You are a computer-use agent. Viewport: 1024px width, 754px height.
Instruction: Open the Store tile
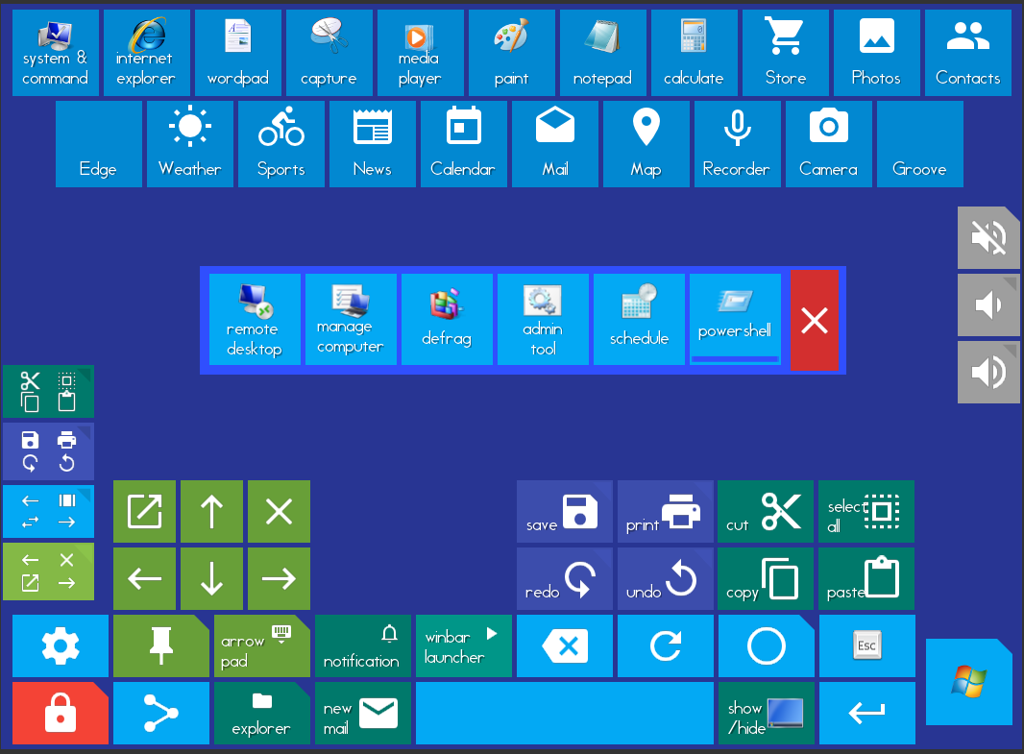[786, 53]
